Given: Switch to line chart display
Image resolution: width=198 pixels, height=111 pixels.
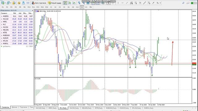Looking at the screenshot, I should tap(74, 3).
